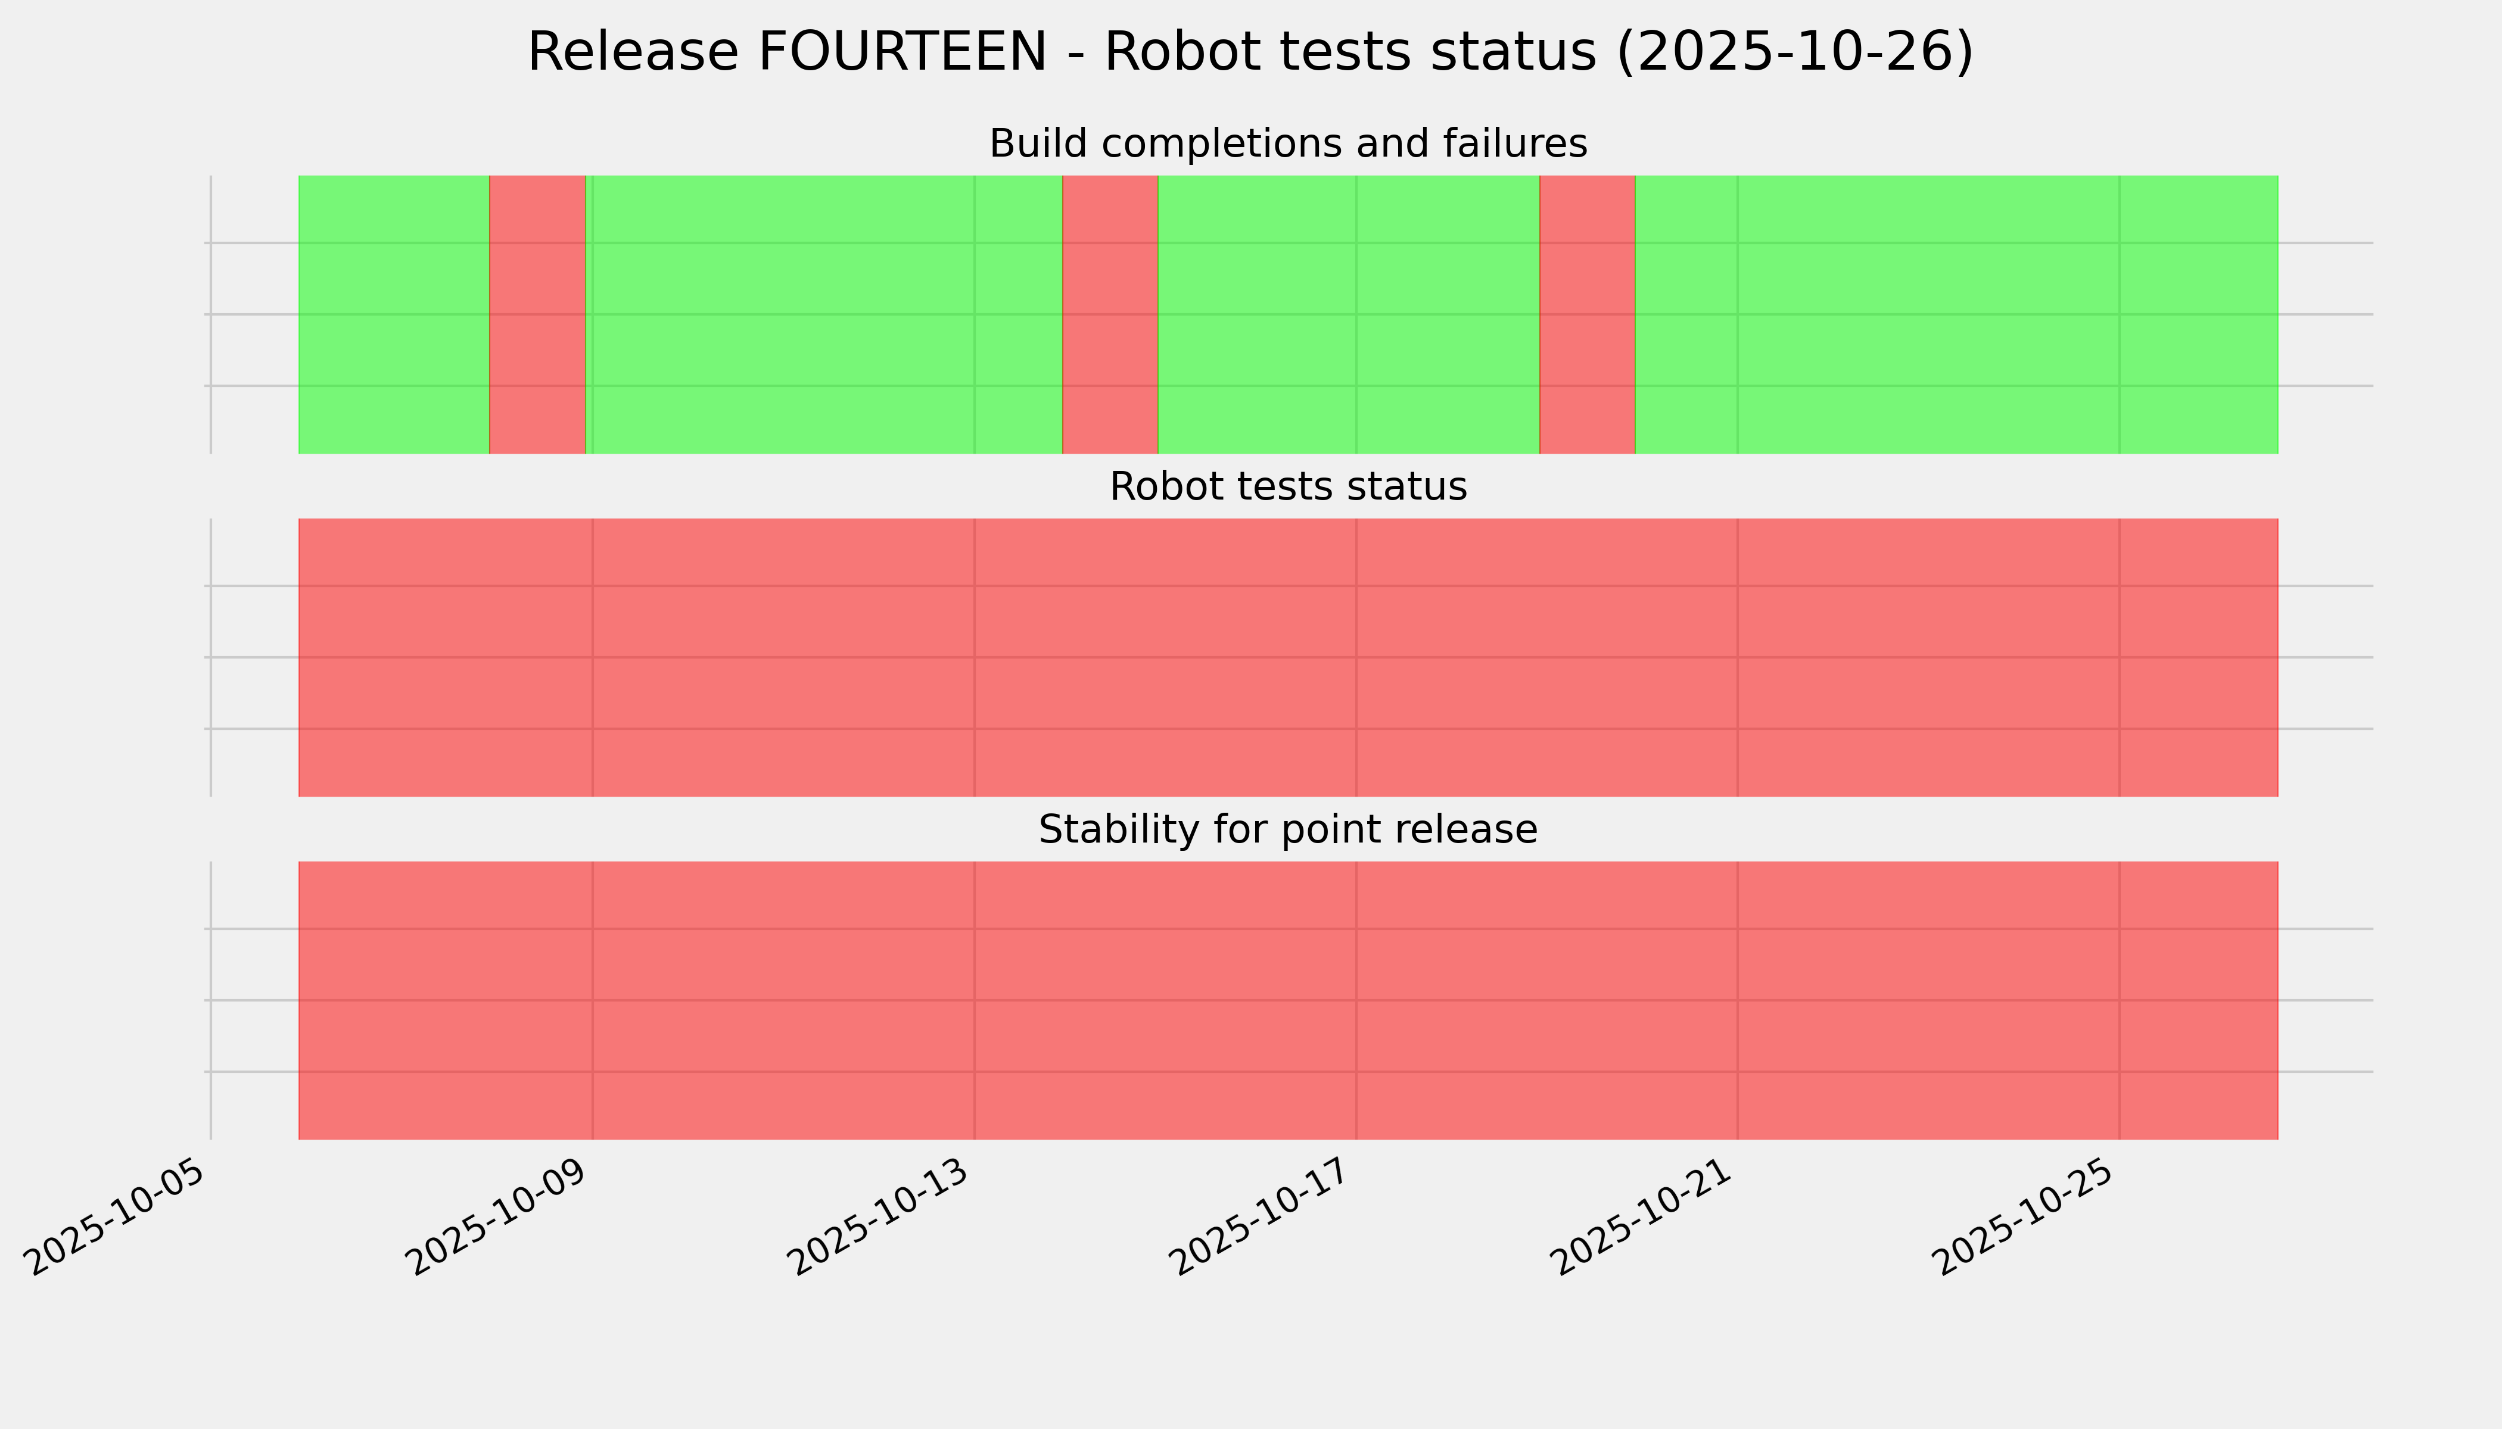This screenshot has height=1429, width=2502.
Task: Click the main chart title "Release FOURTEEN"
Action: pos(1249,52)
